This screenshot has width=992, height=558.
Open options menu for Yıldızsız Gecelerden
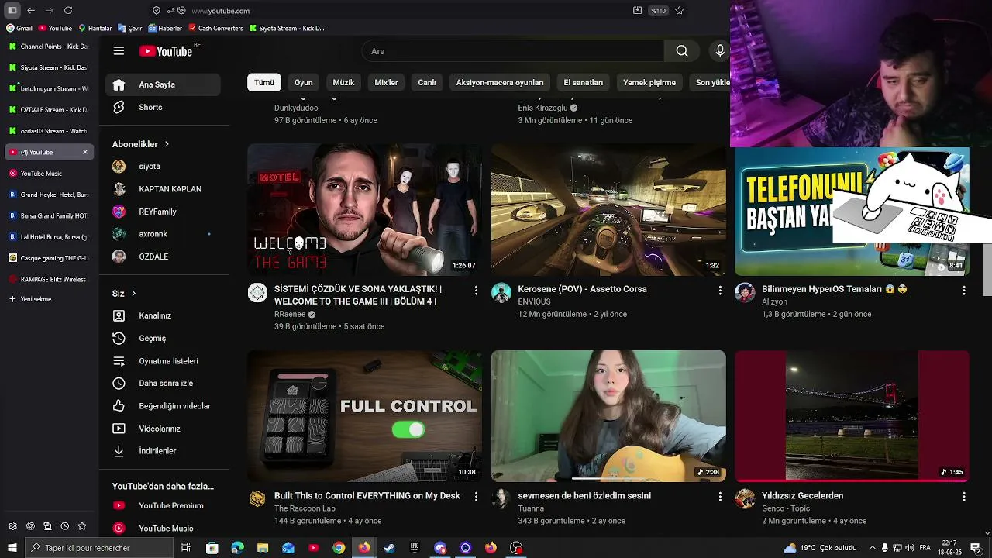pyautogui.click(x=964, y=496)
